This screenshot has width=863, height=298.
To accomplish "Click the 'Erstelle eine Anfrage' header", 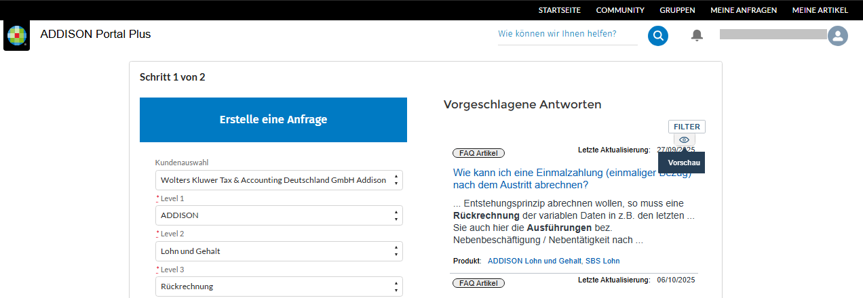I will (x=273, y=120).
